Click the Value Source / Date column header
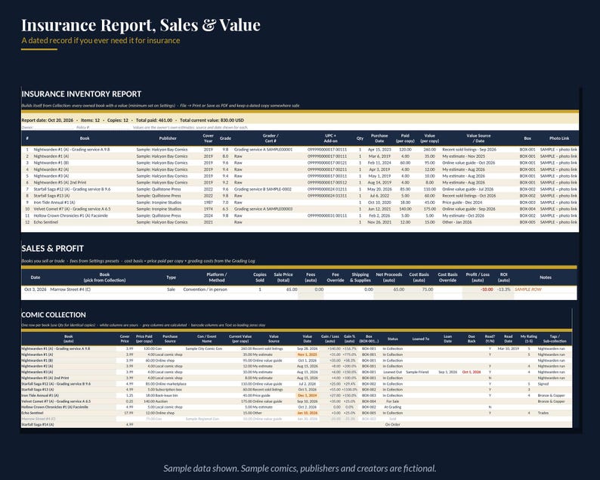The height and width of the screenshot is (480, 600). tap(478, 138)
